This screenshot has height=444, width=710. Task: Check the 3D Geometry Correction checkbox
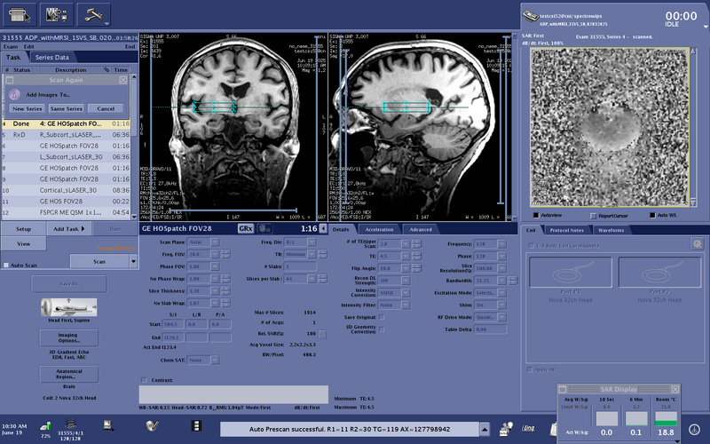pyautogui.click(x=382, y=329)
